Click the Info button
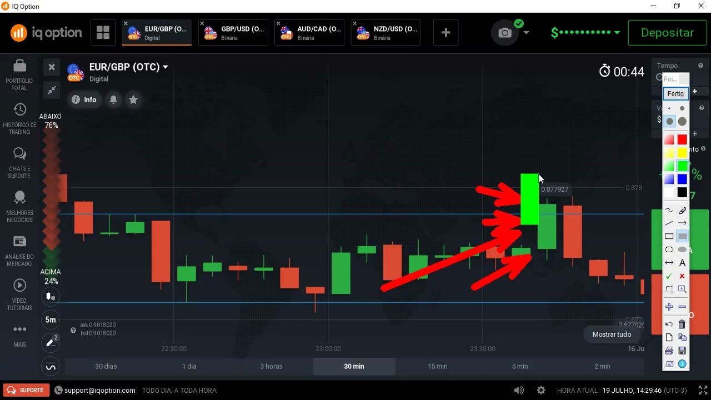The height and width of the screenshot is (400, 711). click(84, 99)
